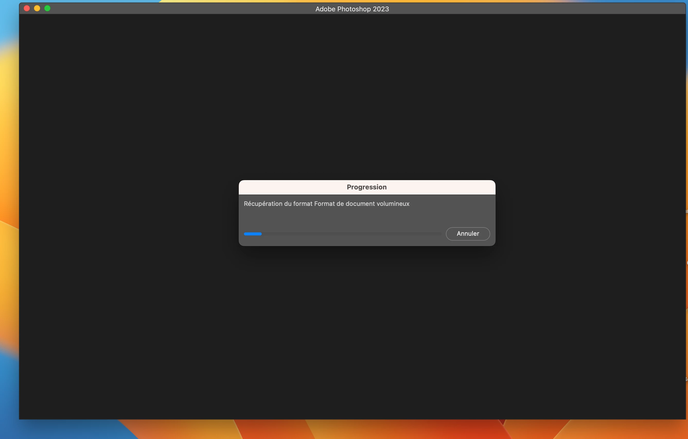This screenshot has height=439, width=688.
Task: Click the unfilled grey track of the progress bar
Action: 351,234
